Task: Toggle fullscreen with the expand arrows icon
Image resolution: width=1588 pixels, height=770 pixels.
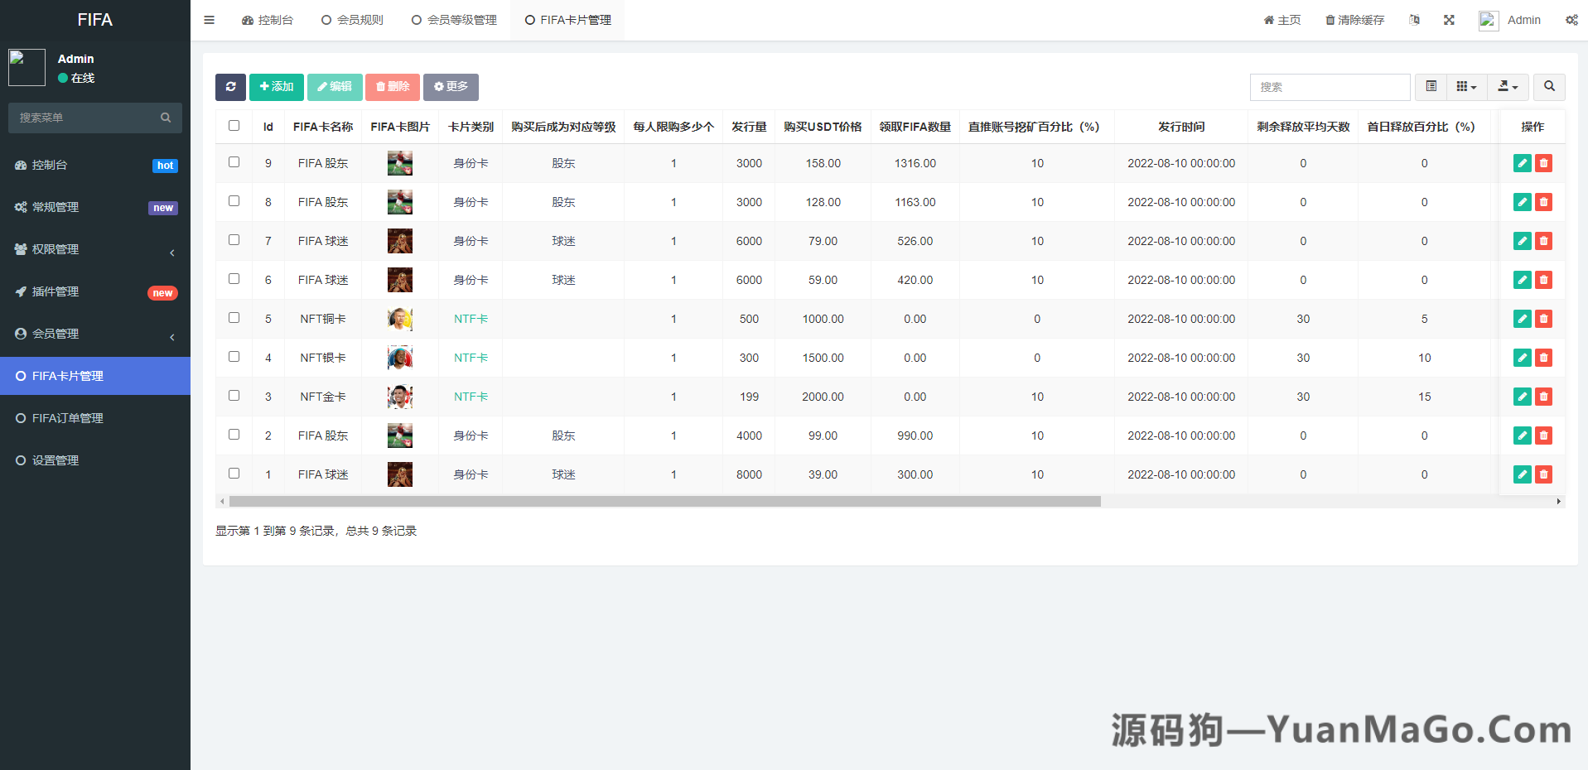Action: [1449, 20]
